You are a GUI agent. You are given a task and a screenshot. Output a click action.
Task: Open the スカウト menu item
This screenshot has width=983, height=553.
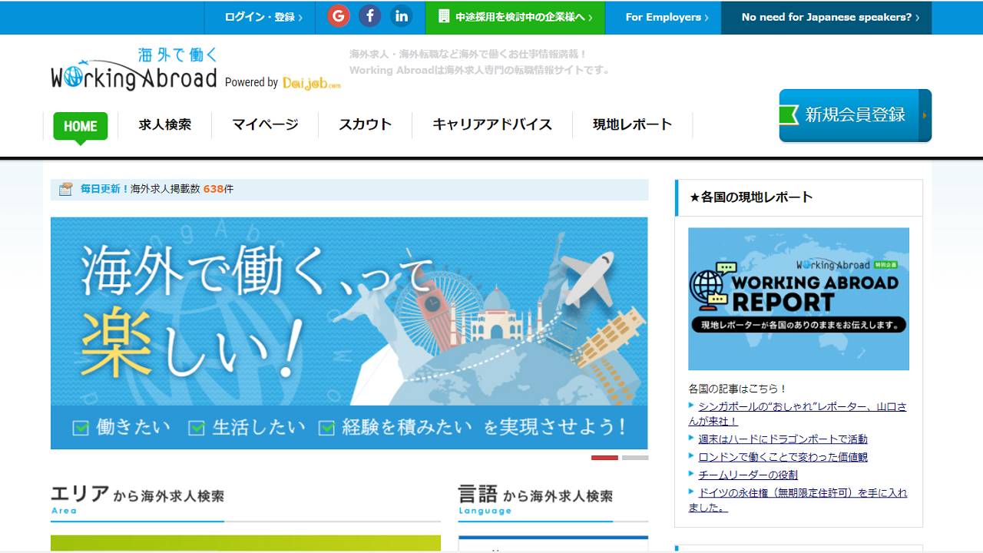pyautogui.click(x=366, y=124)
